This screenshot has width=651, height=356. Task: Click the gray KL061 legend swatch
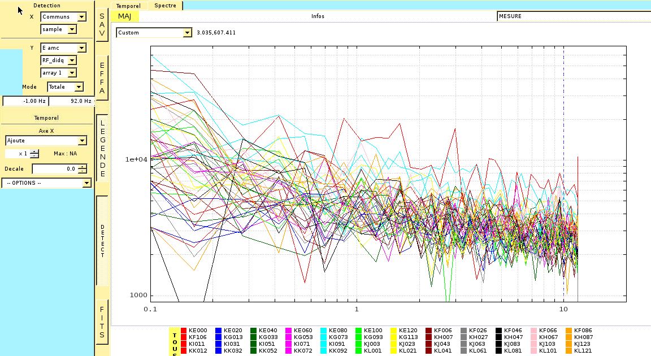463,350
